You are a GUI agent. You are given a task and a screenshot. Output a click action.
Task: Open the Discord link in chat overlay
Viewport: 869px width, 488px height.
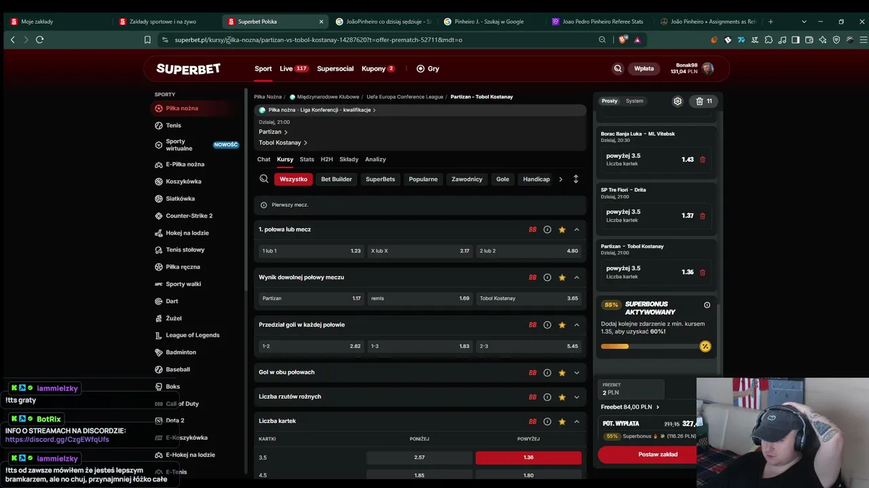click(57, 440)
